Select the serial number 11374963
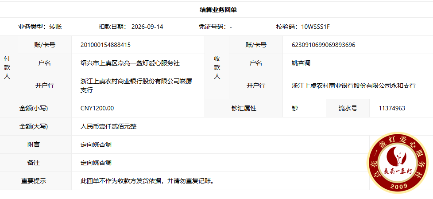433x199 pixels. 392,108
